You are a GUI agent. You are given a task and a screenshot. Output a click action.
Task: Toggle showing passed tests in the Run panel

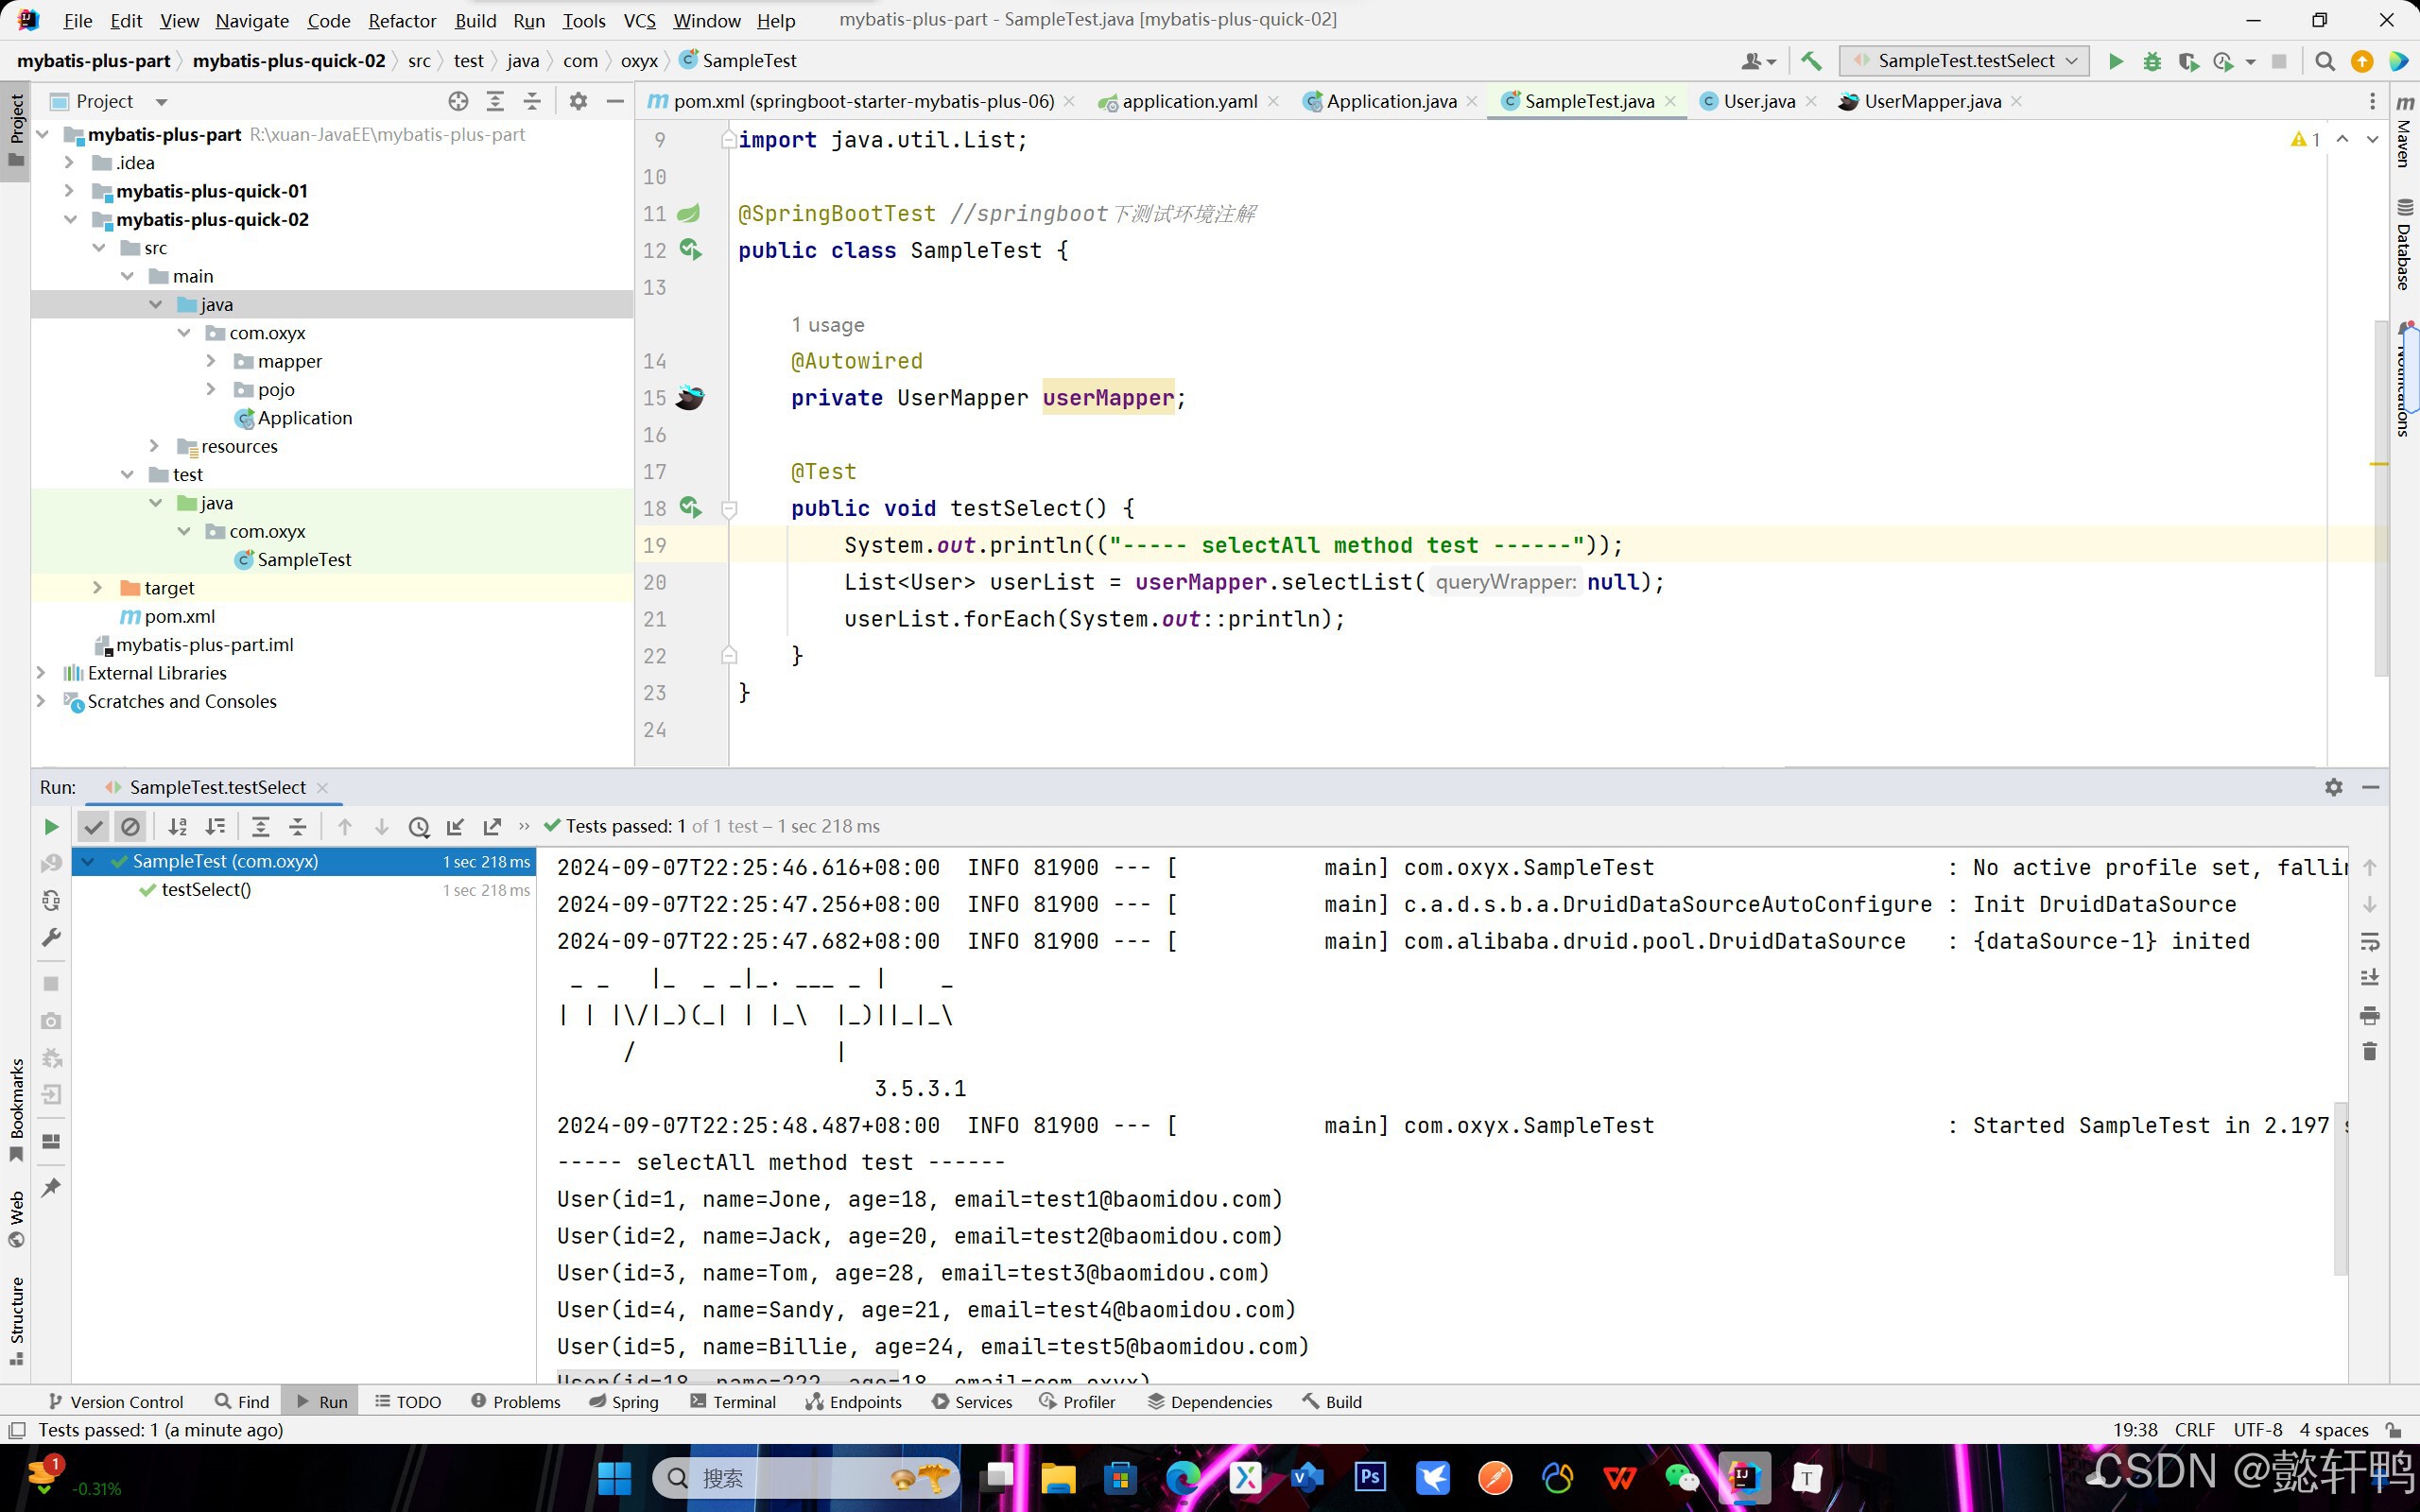[93, 826]
